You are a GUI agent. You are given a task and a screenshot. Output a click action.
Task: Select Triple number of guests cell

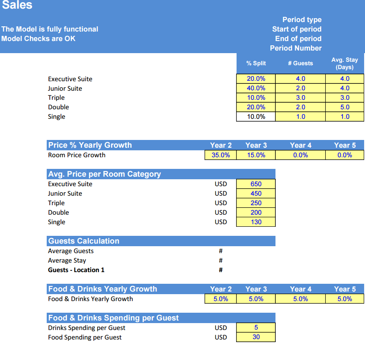point(300,98)
